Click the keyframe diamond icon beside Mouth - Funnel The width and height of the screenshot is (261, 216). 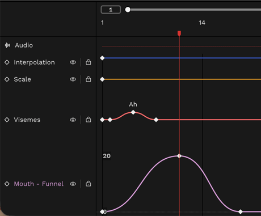coord(7,184)
